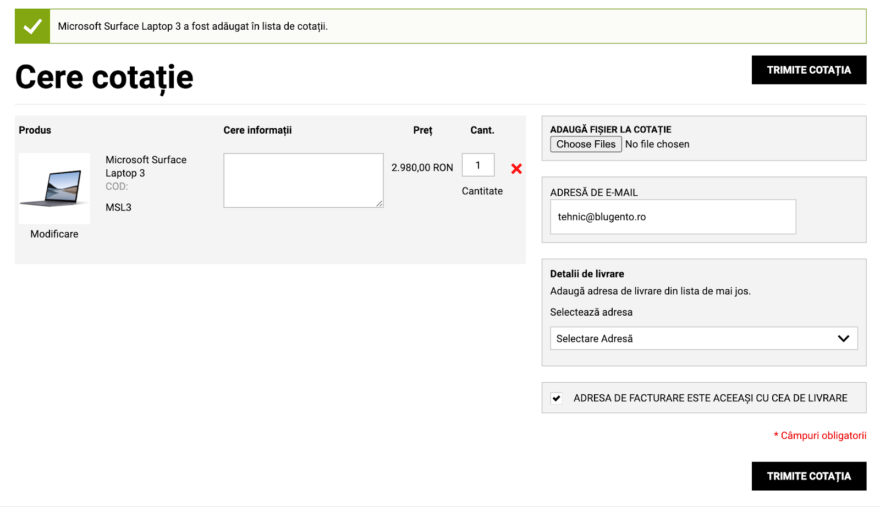Click the ADAUGĂ FIȘIER LA COTAȚIE heading
This screenshot has width=880, height=507.
click(x=610, y=130)
